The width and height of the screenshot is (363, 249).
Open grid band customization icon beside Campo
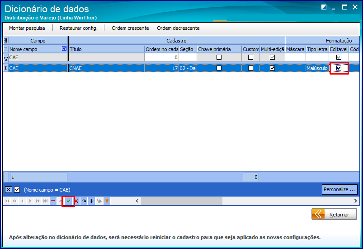[x=6, y=41]
